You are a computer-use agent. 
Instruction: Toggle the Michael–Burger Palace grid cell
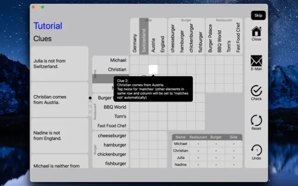tap(210, 60)
